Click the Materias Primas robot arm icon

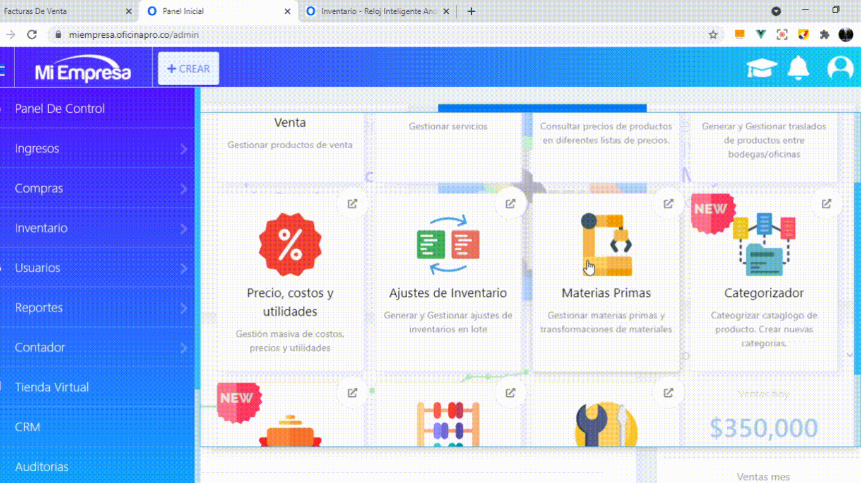point(606,245)
